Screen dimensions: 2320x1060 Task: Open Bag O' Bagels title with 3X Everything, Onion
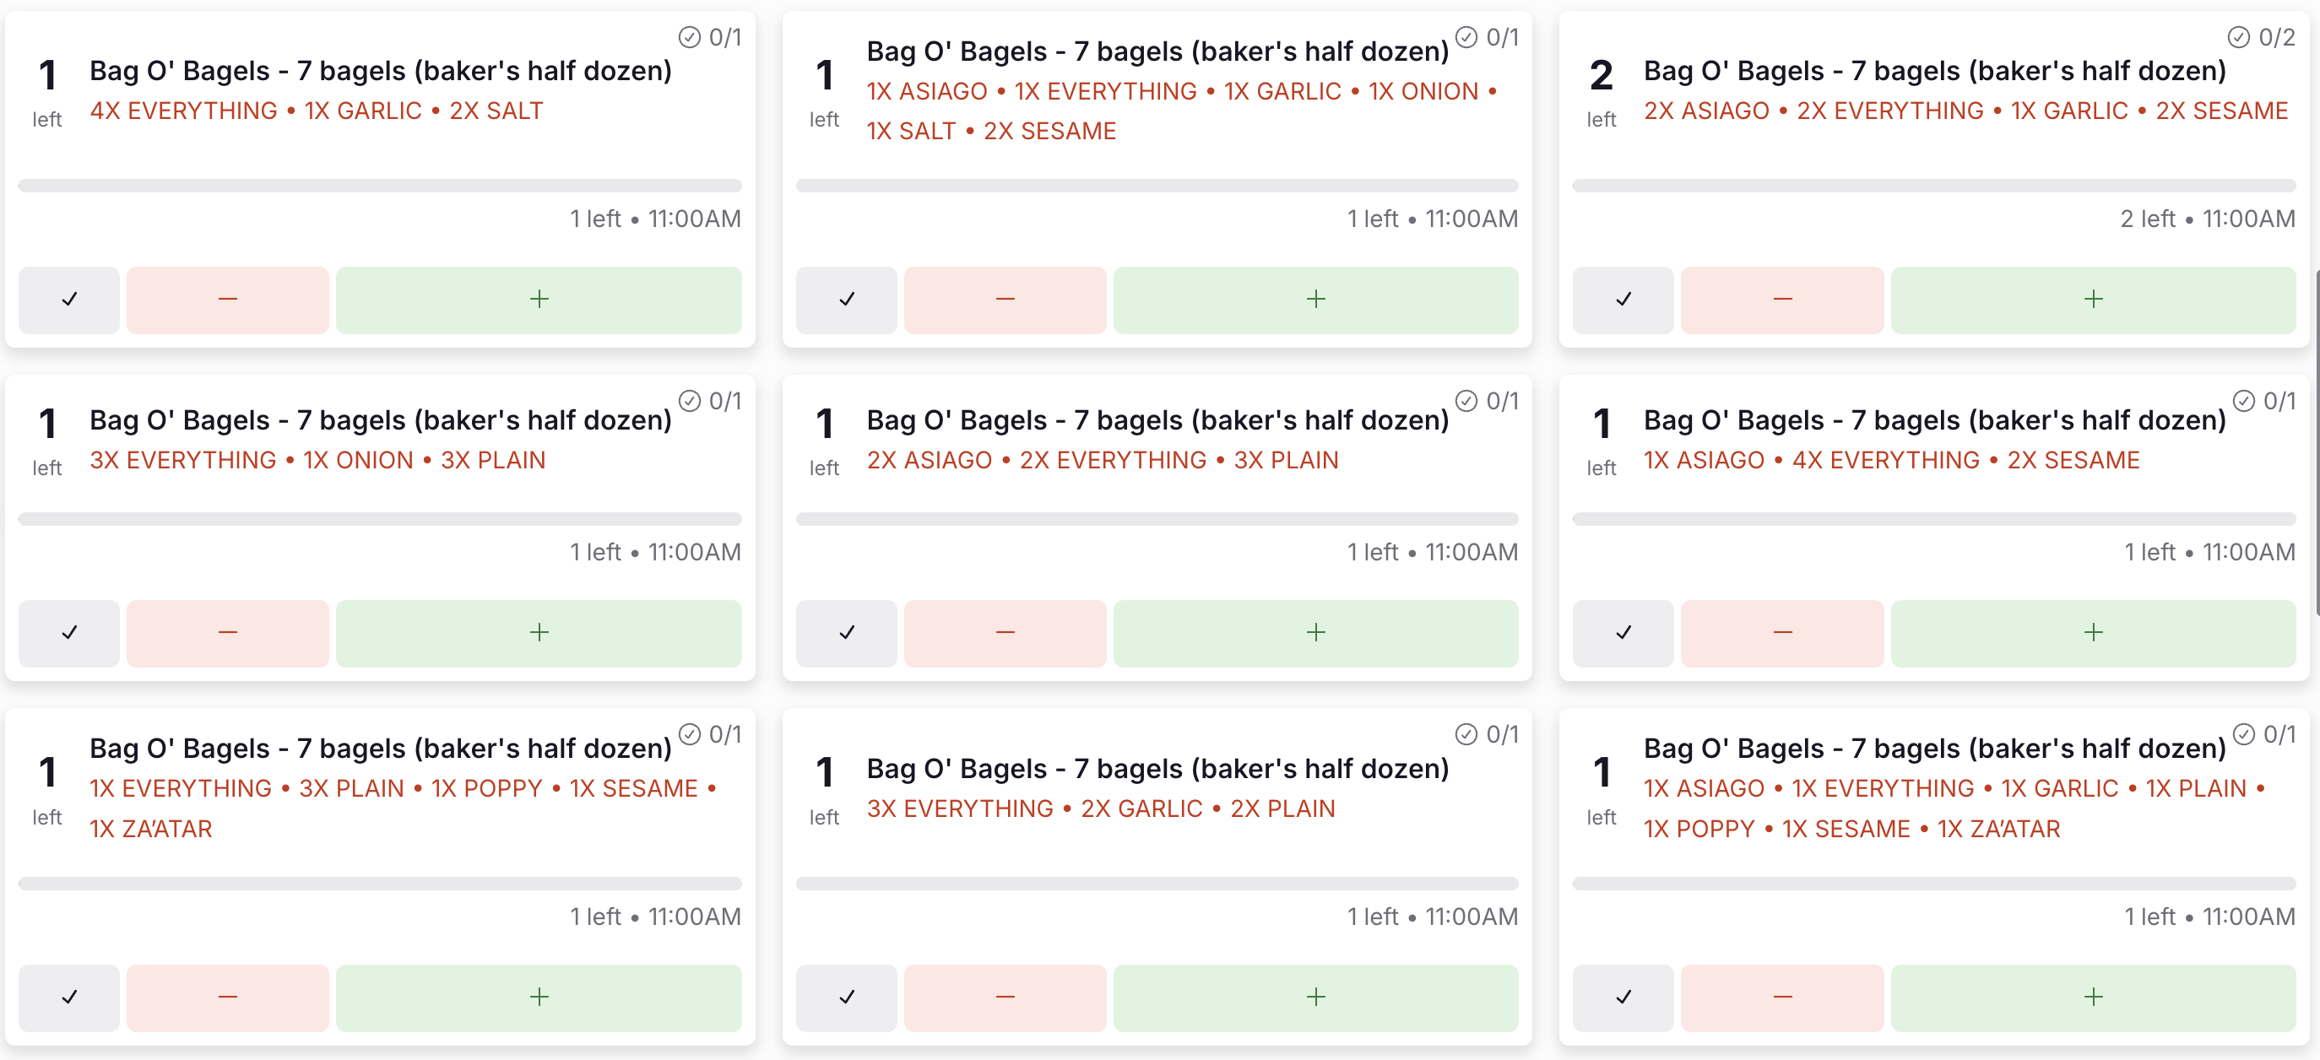[381, 420]
